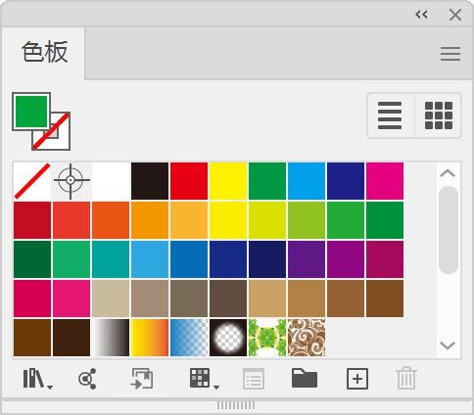Select the darkest brown swatch in last row
Image resolution: width=474 pixels, height=415 pixels.
click(x=71, y=338)
